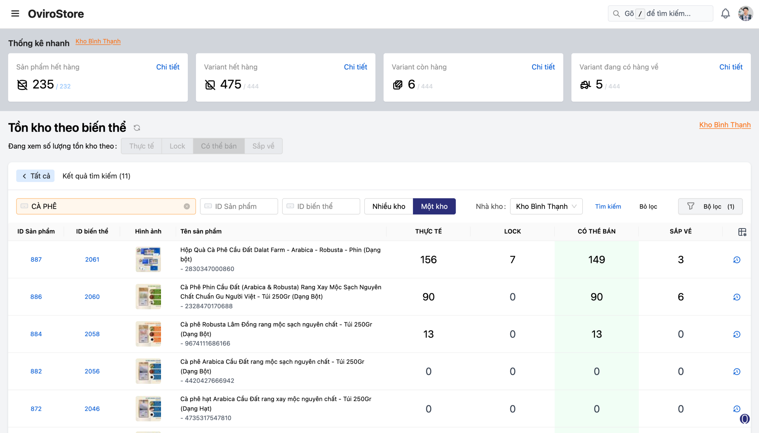Click the notification bell icon
Viewport: 759px width, 433px height.
coord(725,14)
